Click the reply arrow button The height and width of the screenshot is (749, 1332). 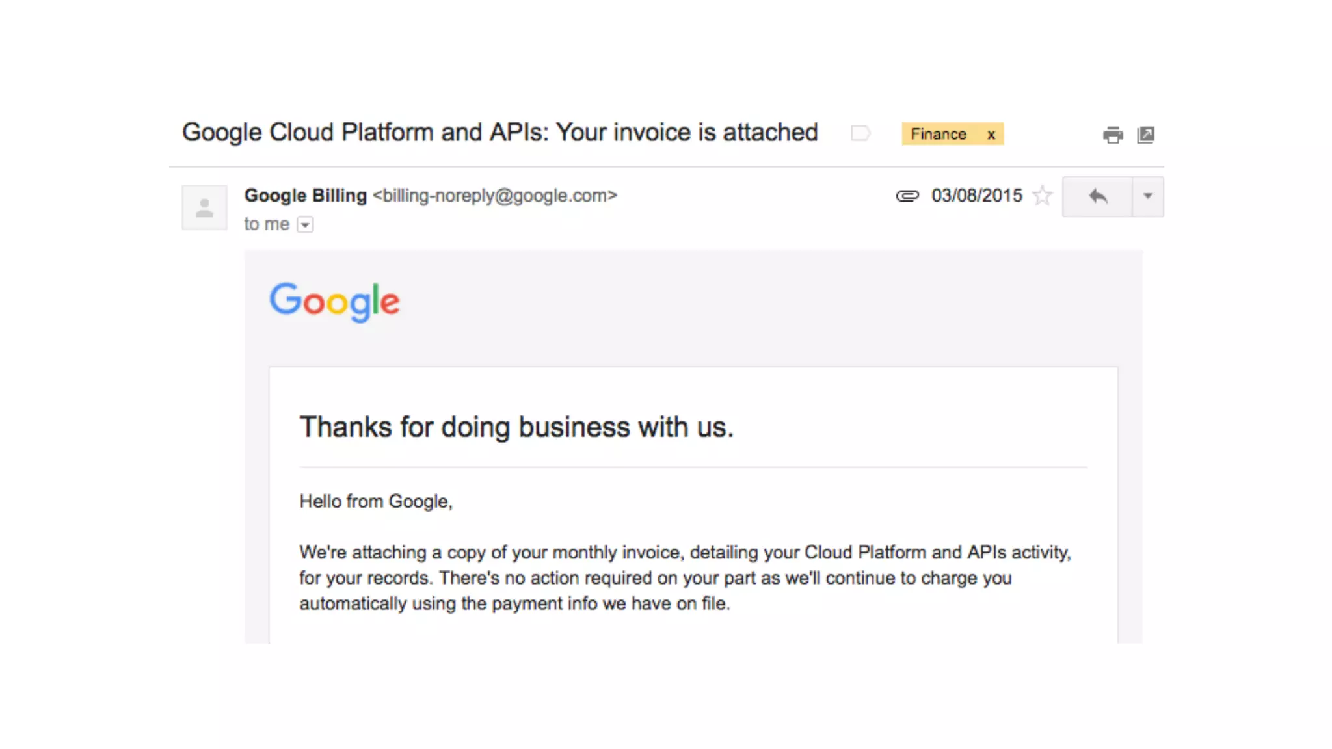(1098, 196)
